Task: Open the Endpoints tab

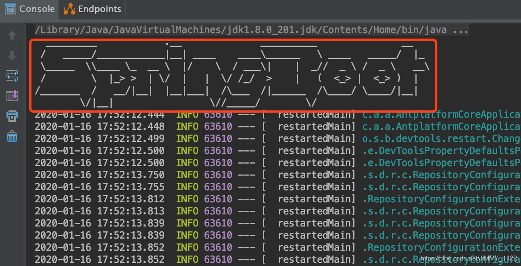Action: 92,9
